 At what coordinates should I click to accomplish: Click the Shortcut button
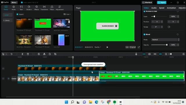[147, 2]
